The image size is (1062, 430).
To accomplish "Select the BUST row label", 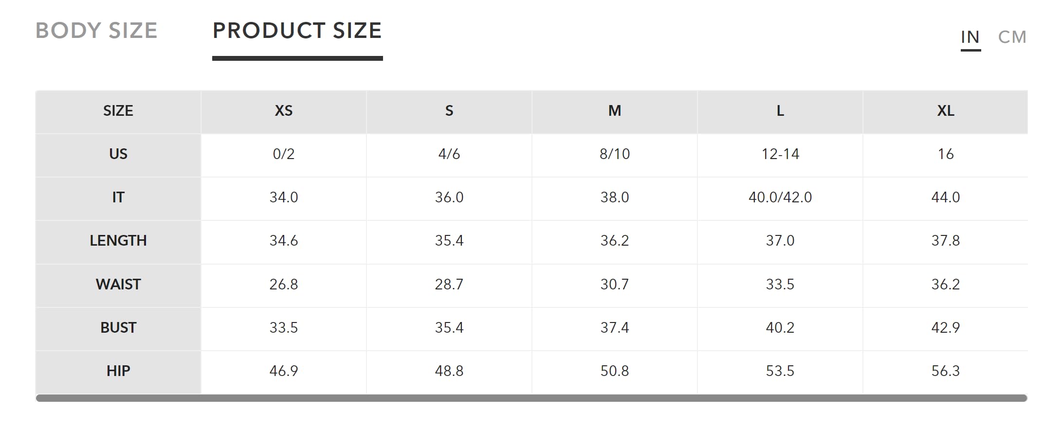I will [118, 329].
